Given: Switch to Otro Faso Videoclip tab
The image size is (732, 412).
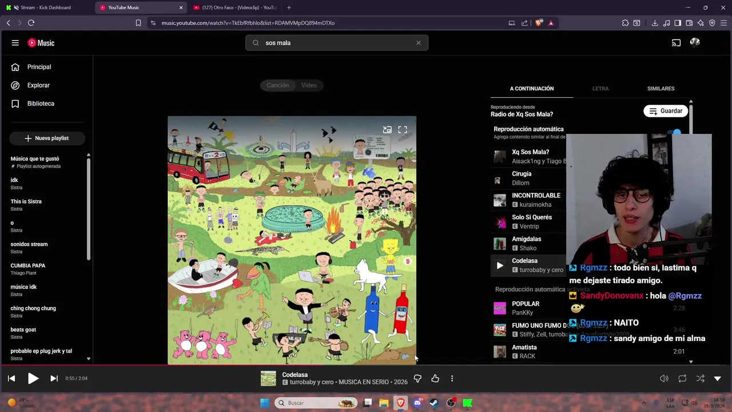Looking at the screenshot, I should coord(234,7).
